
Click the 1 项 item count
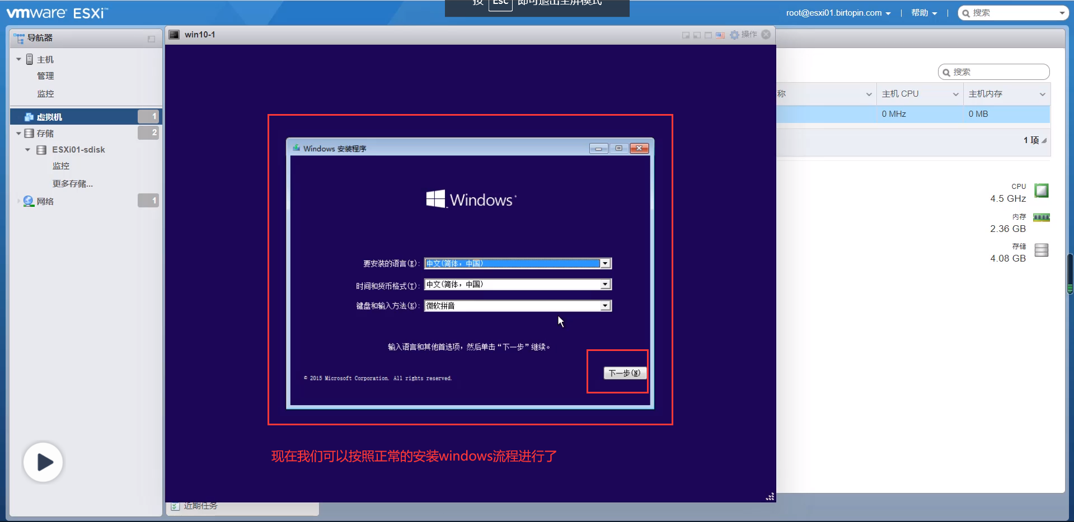click(1031, 140)
